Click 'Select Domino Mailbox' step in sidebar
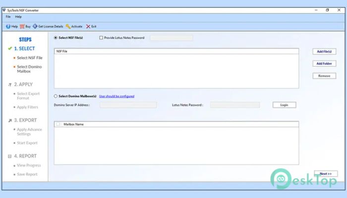 (29, 69)
